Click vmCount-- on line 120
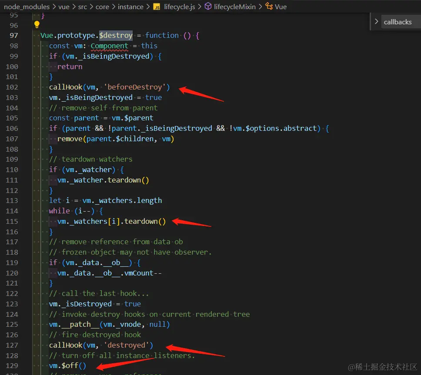421x375 pixels. 143,273
